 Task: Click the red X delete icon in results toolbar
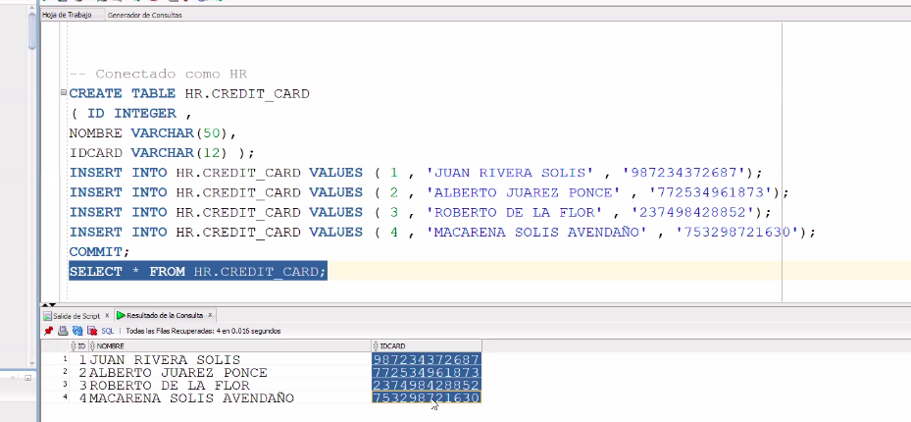91,331
